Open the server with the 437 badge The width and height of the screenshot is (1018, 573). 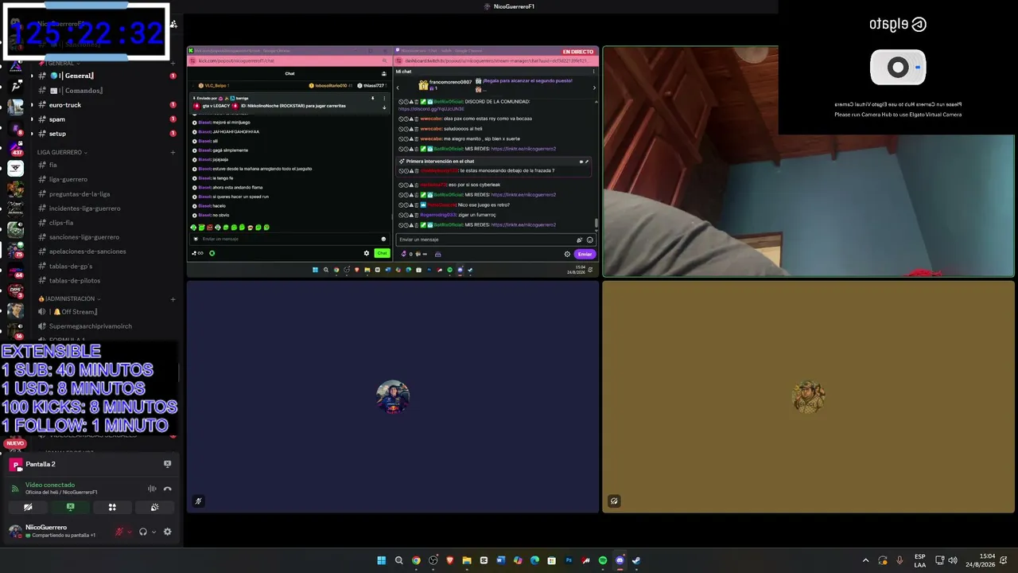pos(15,147)
